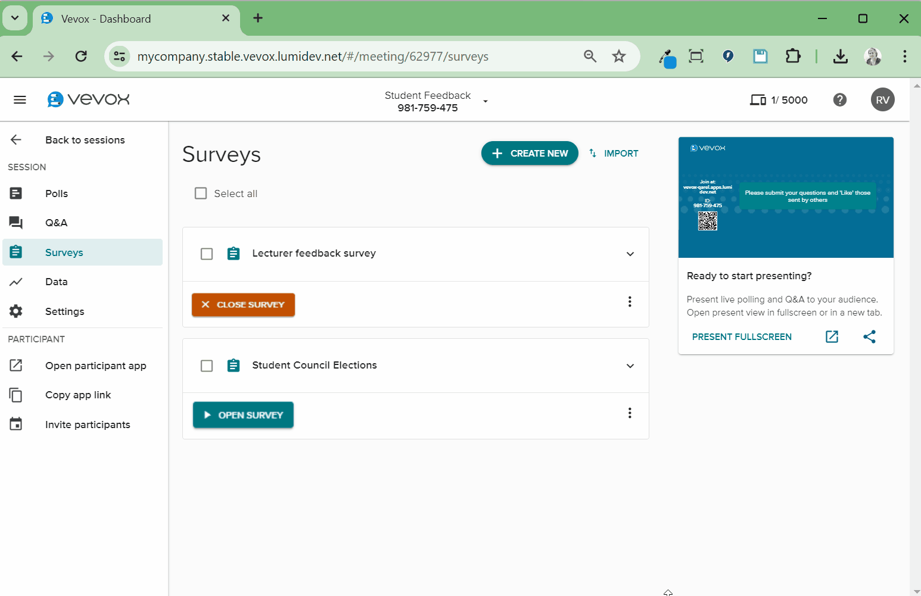Check the Student Council Elections checkbox
The width and height of the screenshot is (921, 596).
coord(207,366)
